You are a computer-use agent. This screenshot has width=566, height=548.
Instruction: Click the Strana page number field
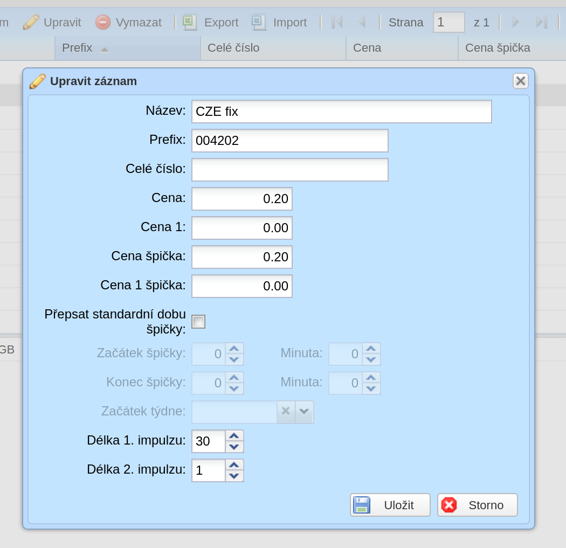448,23
